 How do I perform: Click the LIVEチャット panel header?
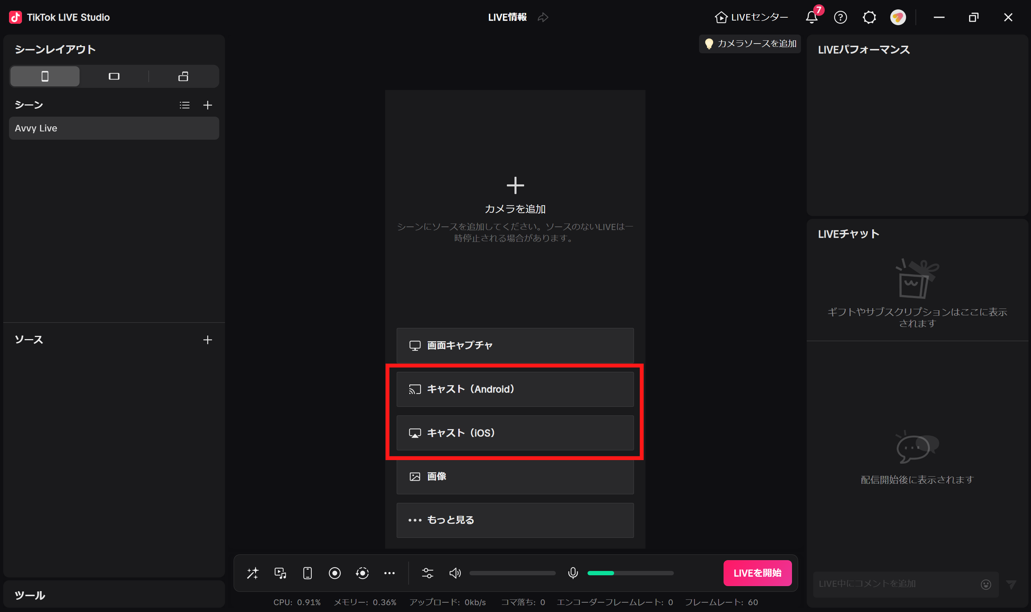tap(848, 234)
